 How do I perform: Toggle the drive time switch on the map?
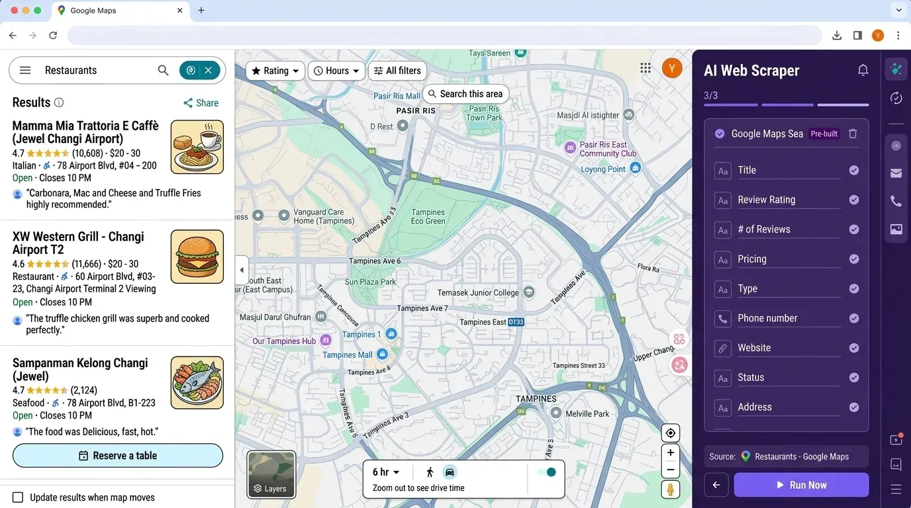coord(547,472)
